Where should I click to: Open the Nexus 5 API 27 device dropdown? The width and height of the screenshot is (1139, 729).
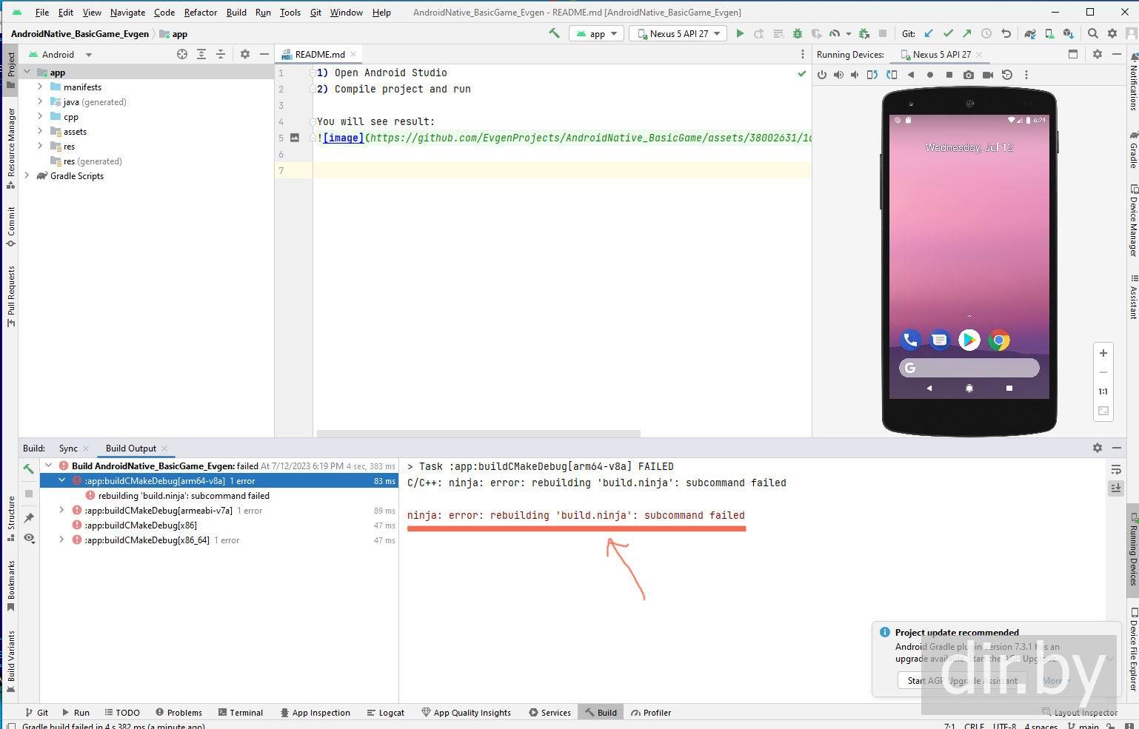[678, 33]
